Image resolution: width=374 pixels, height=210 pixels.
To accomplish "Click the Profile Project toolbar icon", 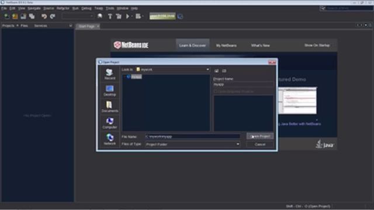I will point(138,16).
